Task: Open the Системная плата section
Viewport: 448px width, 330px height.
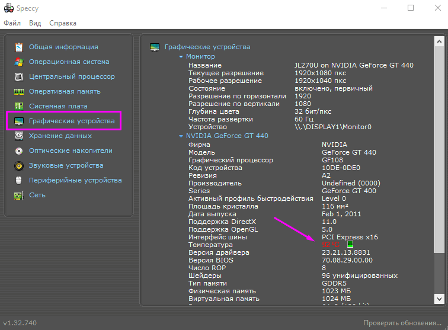Action: pyautogui.click(x=58, y=106)
